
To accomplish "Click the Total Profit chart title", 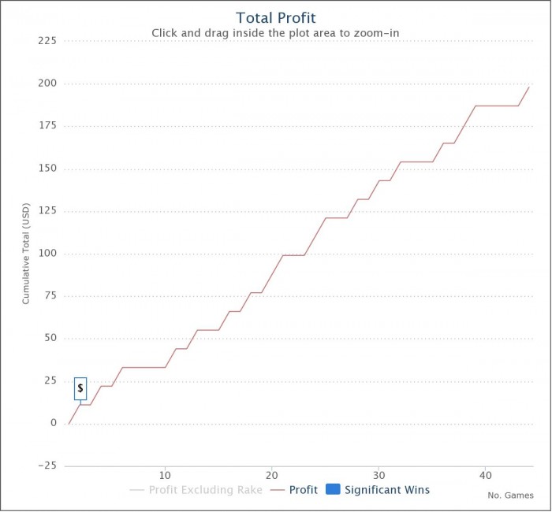I will tap(275, 17).
